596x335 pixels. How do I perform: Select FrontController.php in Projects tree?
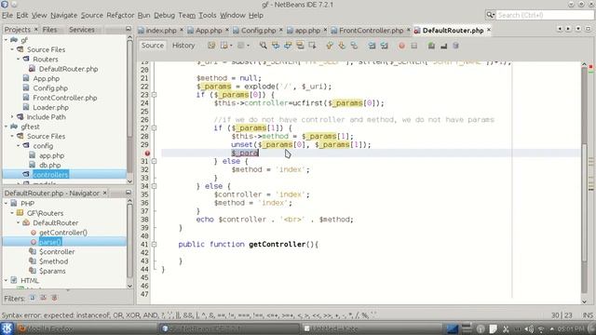[65, 98]
